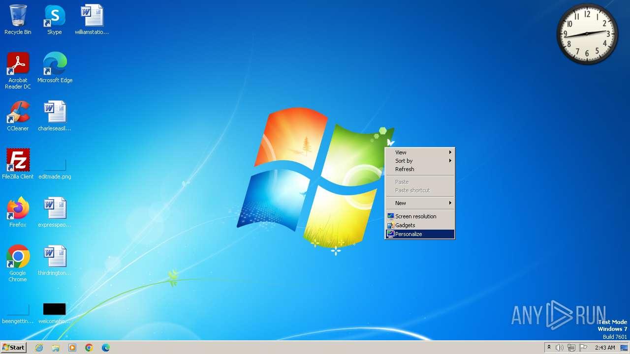Viewport: 630px width, 354px height.
Task: Open the Action Center flag icon
Action: click(x=583, y=348)
